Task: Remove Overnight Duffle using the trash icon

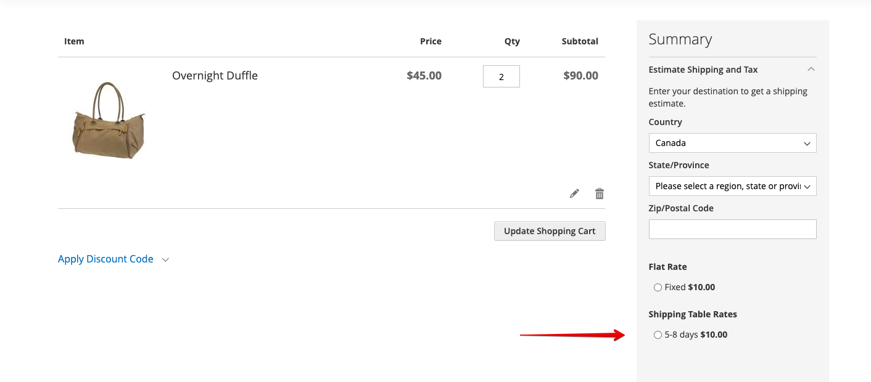Action: coord(599,193)
